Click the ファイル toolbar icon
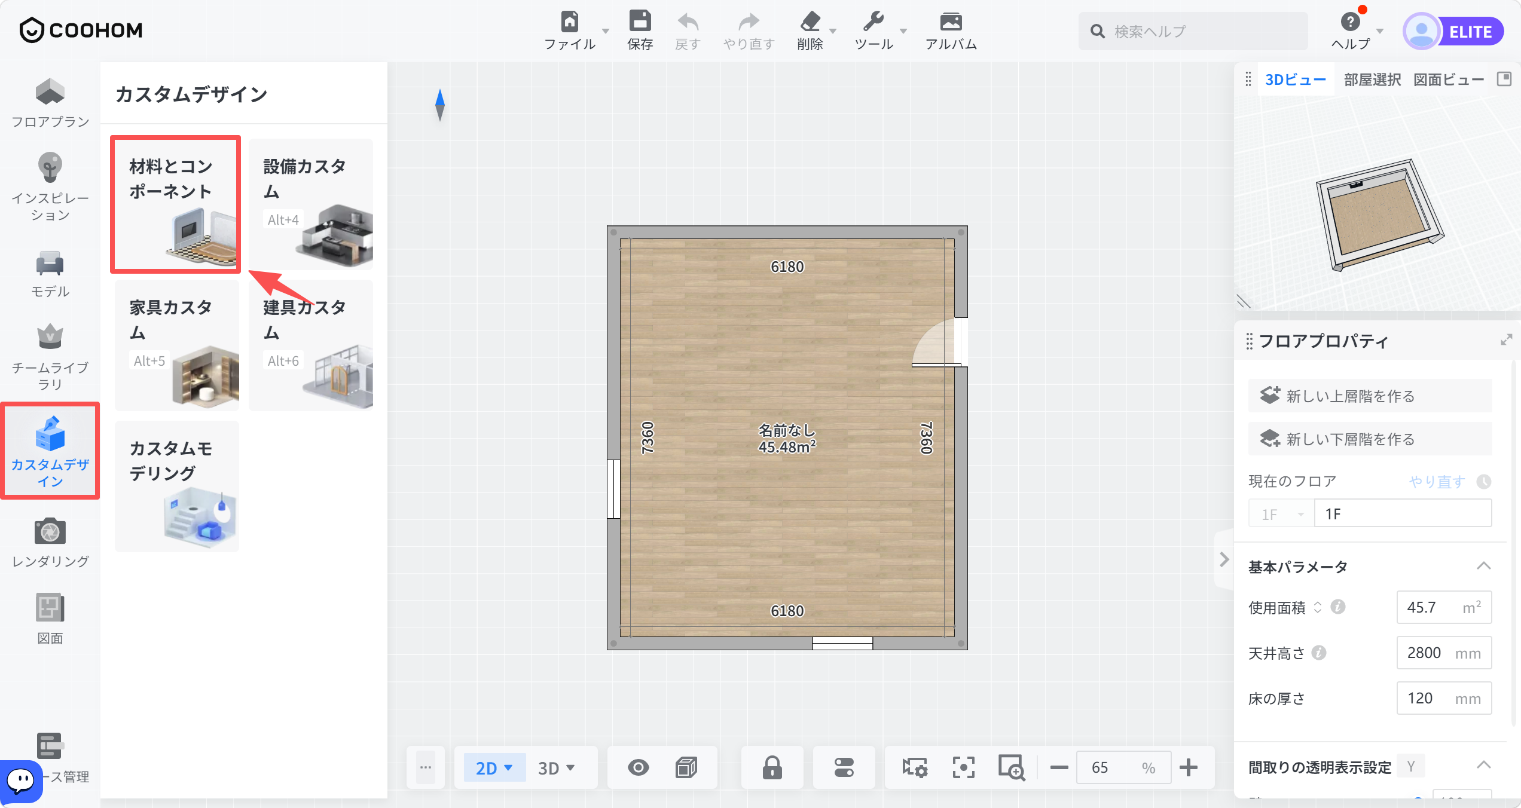Screen dimensions: 1521x808 tap(570, 30)
